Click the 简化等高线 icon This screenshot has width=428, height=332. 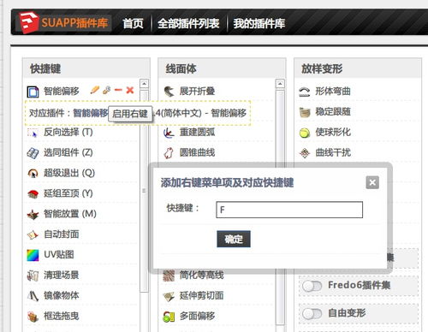pyautogui.click(x=169, y=276)
